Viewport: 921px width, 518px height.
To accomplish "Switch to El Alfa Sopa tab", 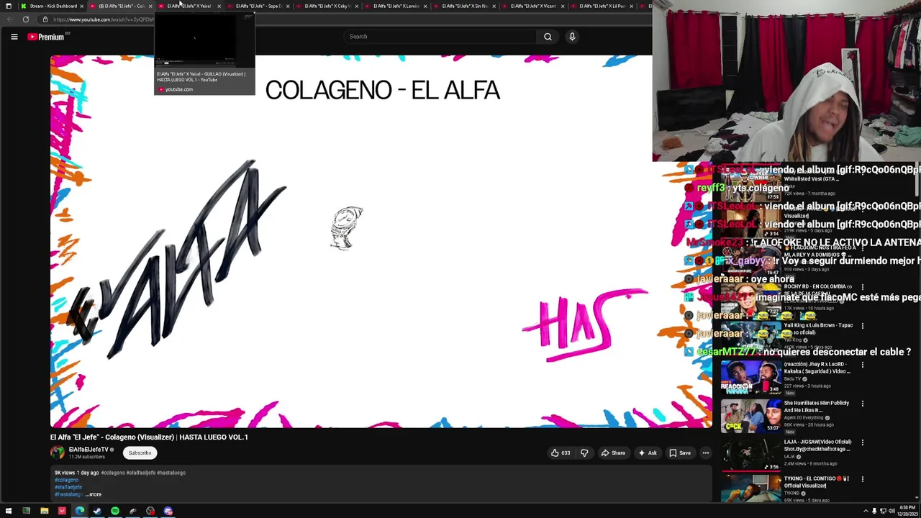I will tap(258, 6).
